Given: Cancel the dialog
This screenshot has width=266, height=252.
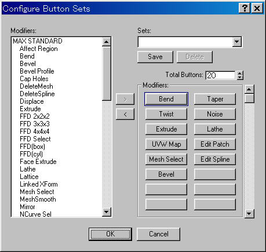Looking at the screenshot, I should [x=158, y=234].
